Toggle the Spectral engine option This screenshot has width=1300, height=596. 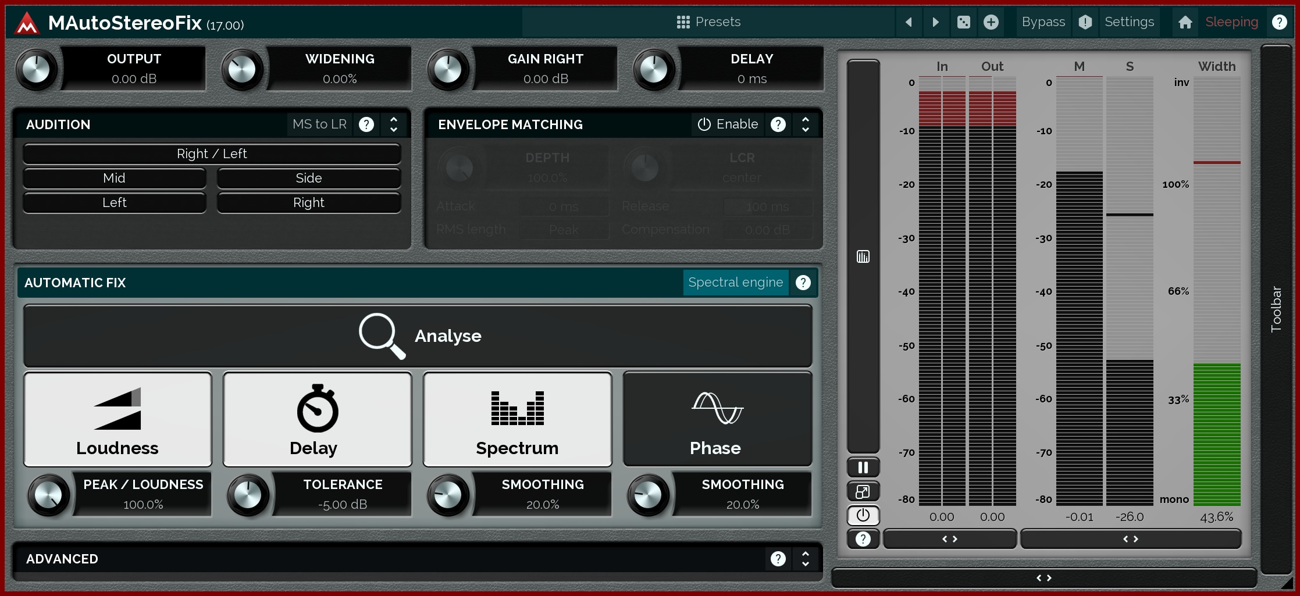pyautogui.click(x=735, y=283)
